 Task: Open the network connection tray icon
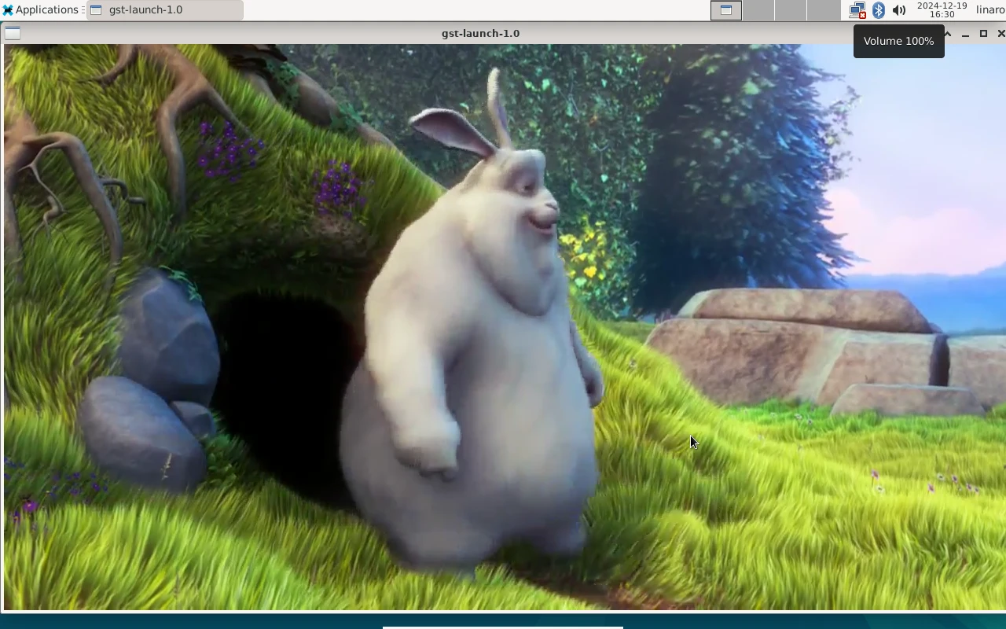(x=857, y=10)
